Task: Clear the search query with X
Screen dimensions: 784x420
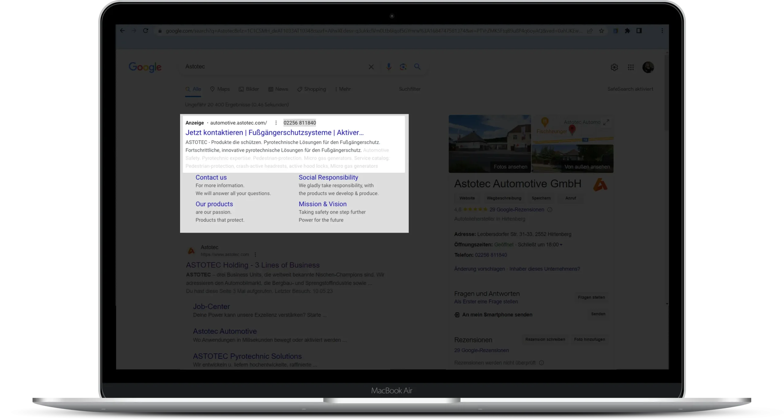Action: (371, 67)
